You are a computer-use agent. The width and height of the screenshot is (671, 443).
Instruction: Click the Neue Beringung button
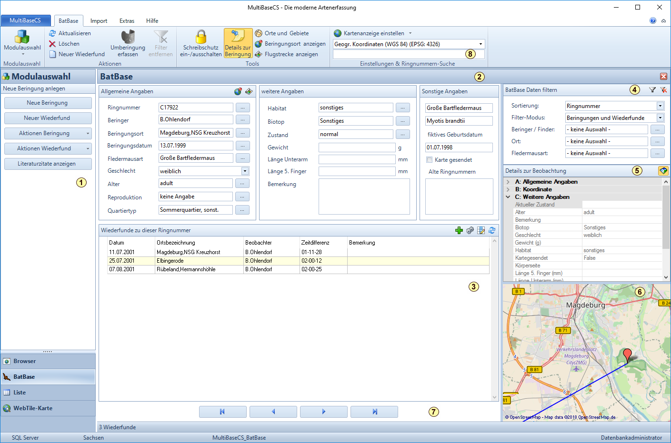(48, 103)
